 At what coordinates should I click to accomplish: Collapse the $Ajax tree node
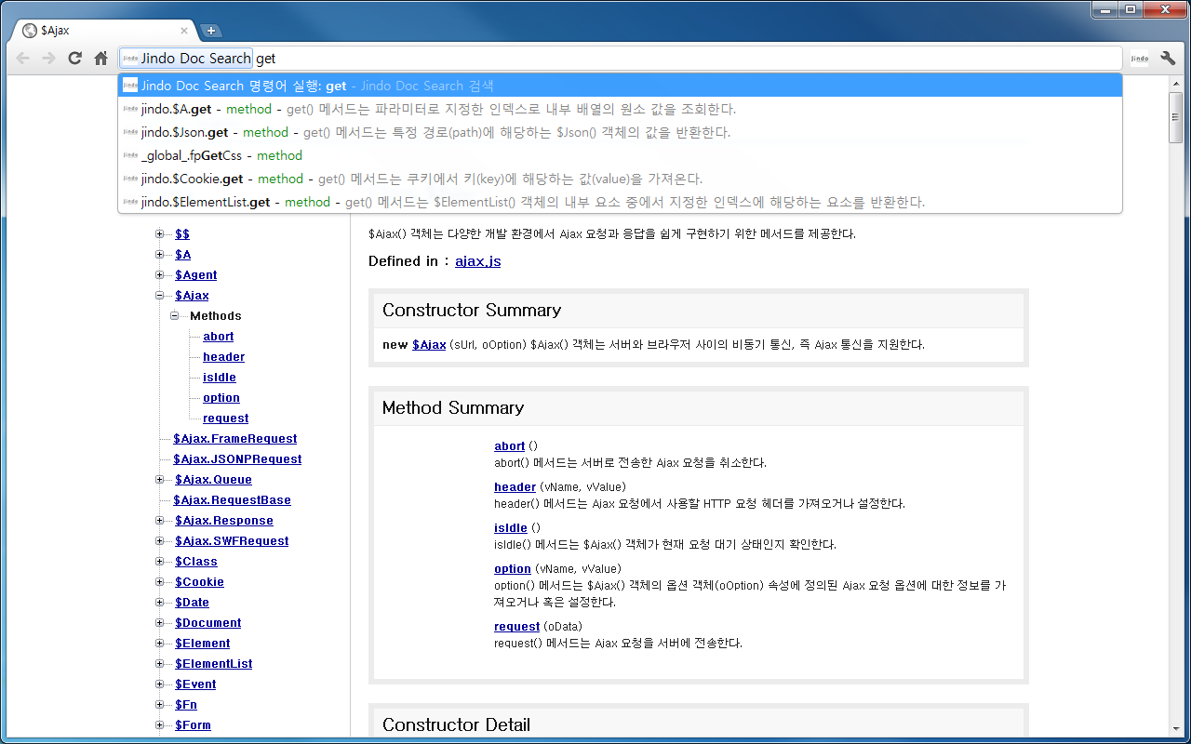point(159,296)
